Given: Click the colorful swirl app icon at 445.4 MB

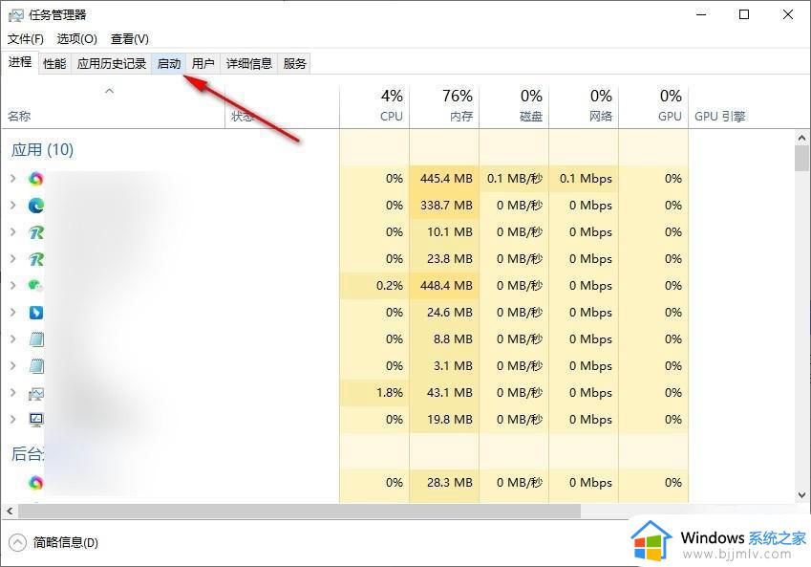Looking at the screenshot, I should (x=35, y=179).
